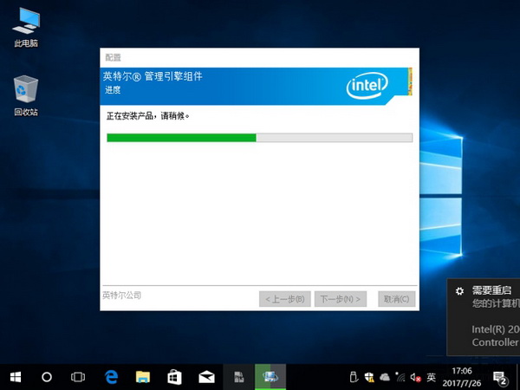Viewport: 520px width, 390px height.
Task: Open the This PC desktop icon
Action: click(26, 27)
